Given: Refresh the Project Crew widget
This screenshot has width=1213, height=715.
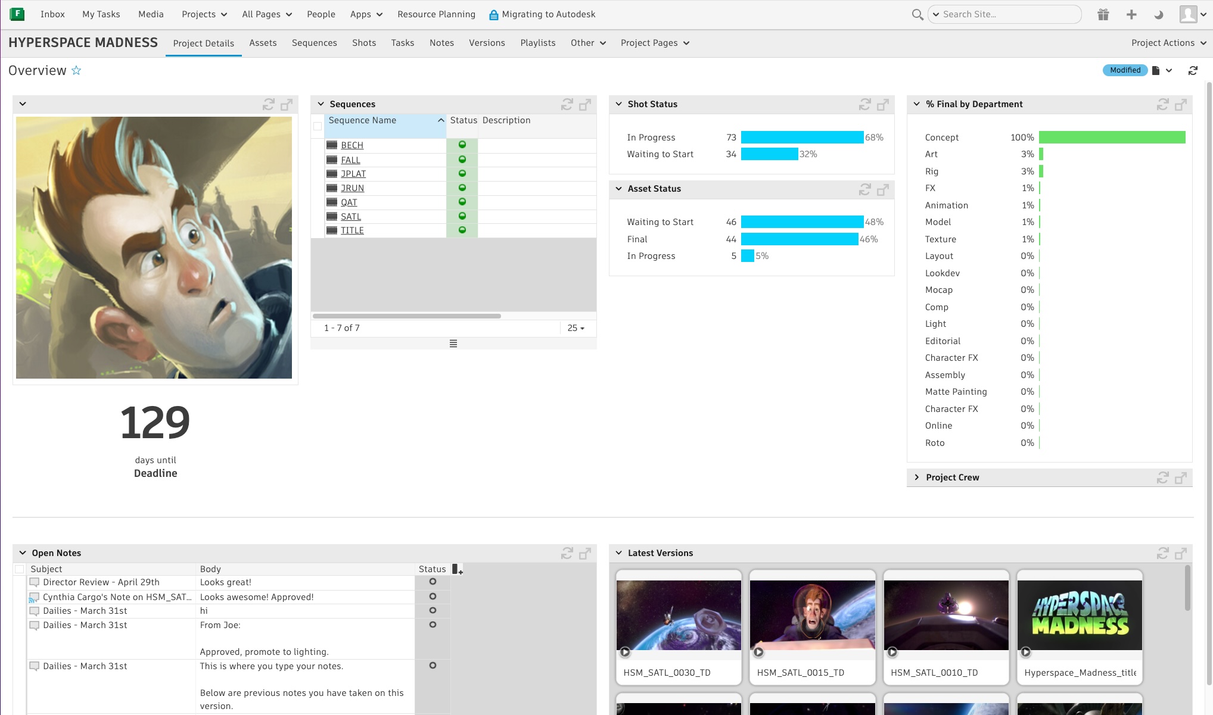Looking at the screenshot, I should point(1163,477).
